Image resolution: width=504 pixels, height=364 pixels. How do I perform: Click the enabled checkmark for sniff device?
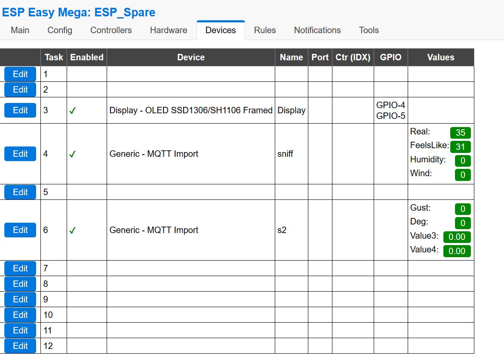click(x=72, y=154)
